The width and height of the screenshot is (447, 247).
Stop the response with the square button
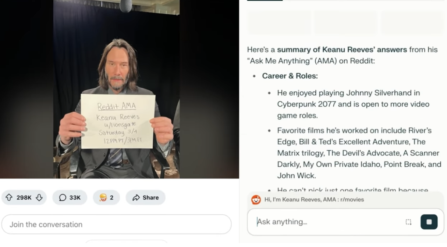click(429, 222)
